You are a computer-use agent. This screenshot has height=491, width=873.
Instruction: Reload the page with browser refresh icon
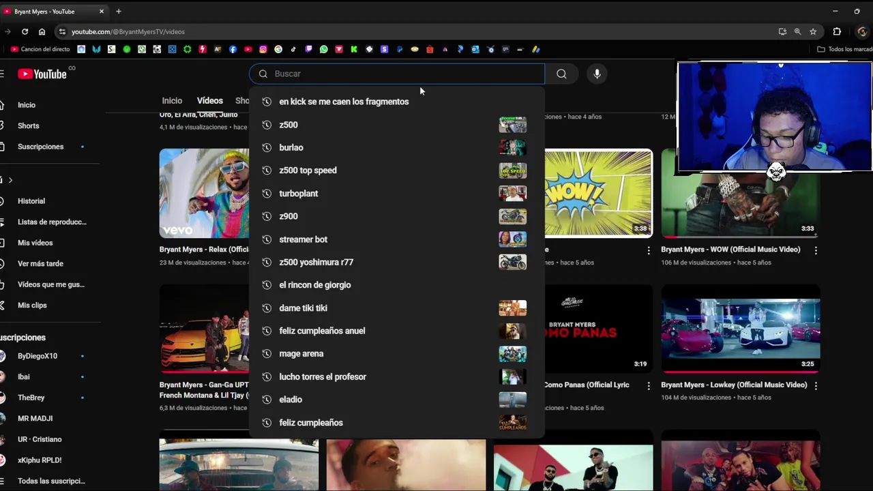(25, 31)
